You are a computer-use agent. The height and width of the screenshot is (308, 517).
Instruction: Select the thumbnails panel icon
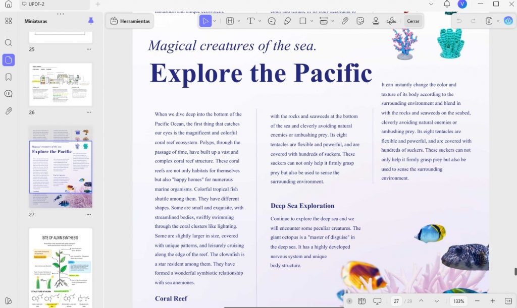(9, 60)
